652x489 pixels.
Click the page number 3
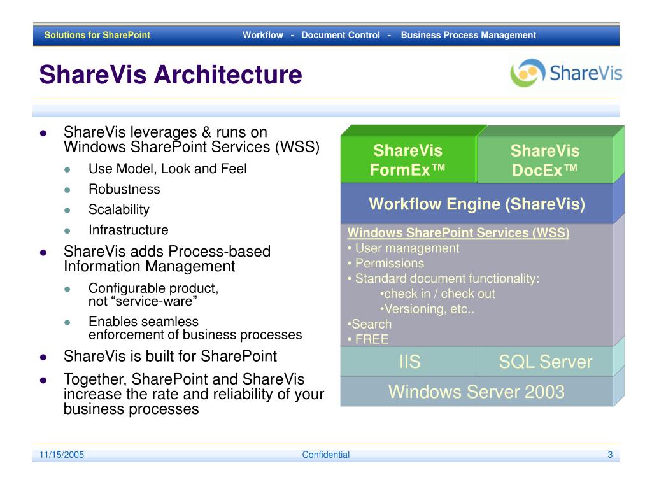coord(610,455)
